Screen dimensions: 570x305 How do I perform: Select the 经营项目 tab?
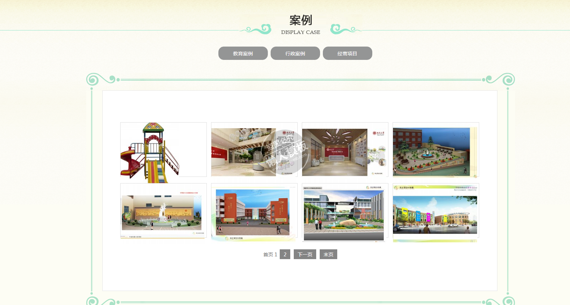tap(347, 53)
